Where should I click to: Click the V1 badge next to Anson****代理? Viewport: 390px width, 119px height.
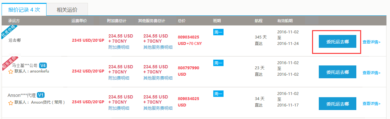pos(41,95)
